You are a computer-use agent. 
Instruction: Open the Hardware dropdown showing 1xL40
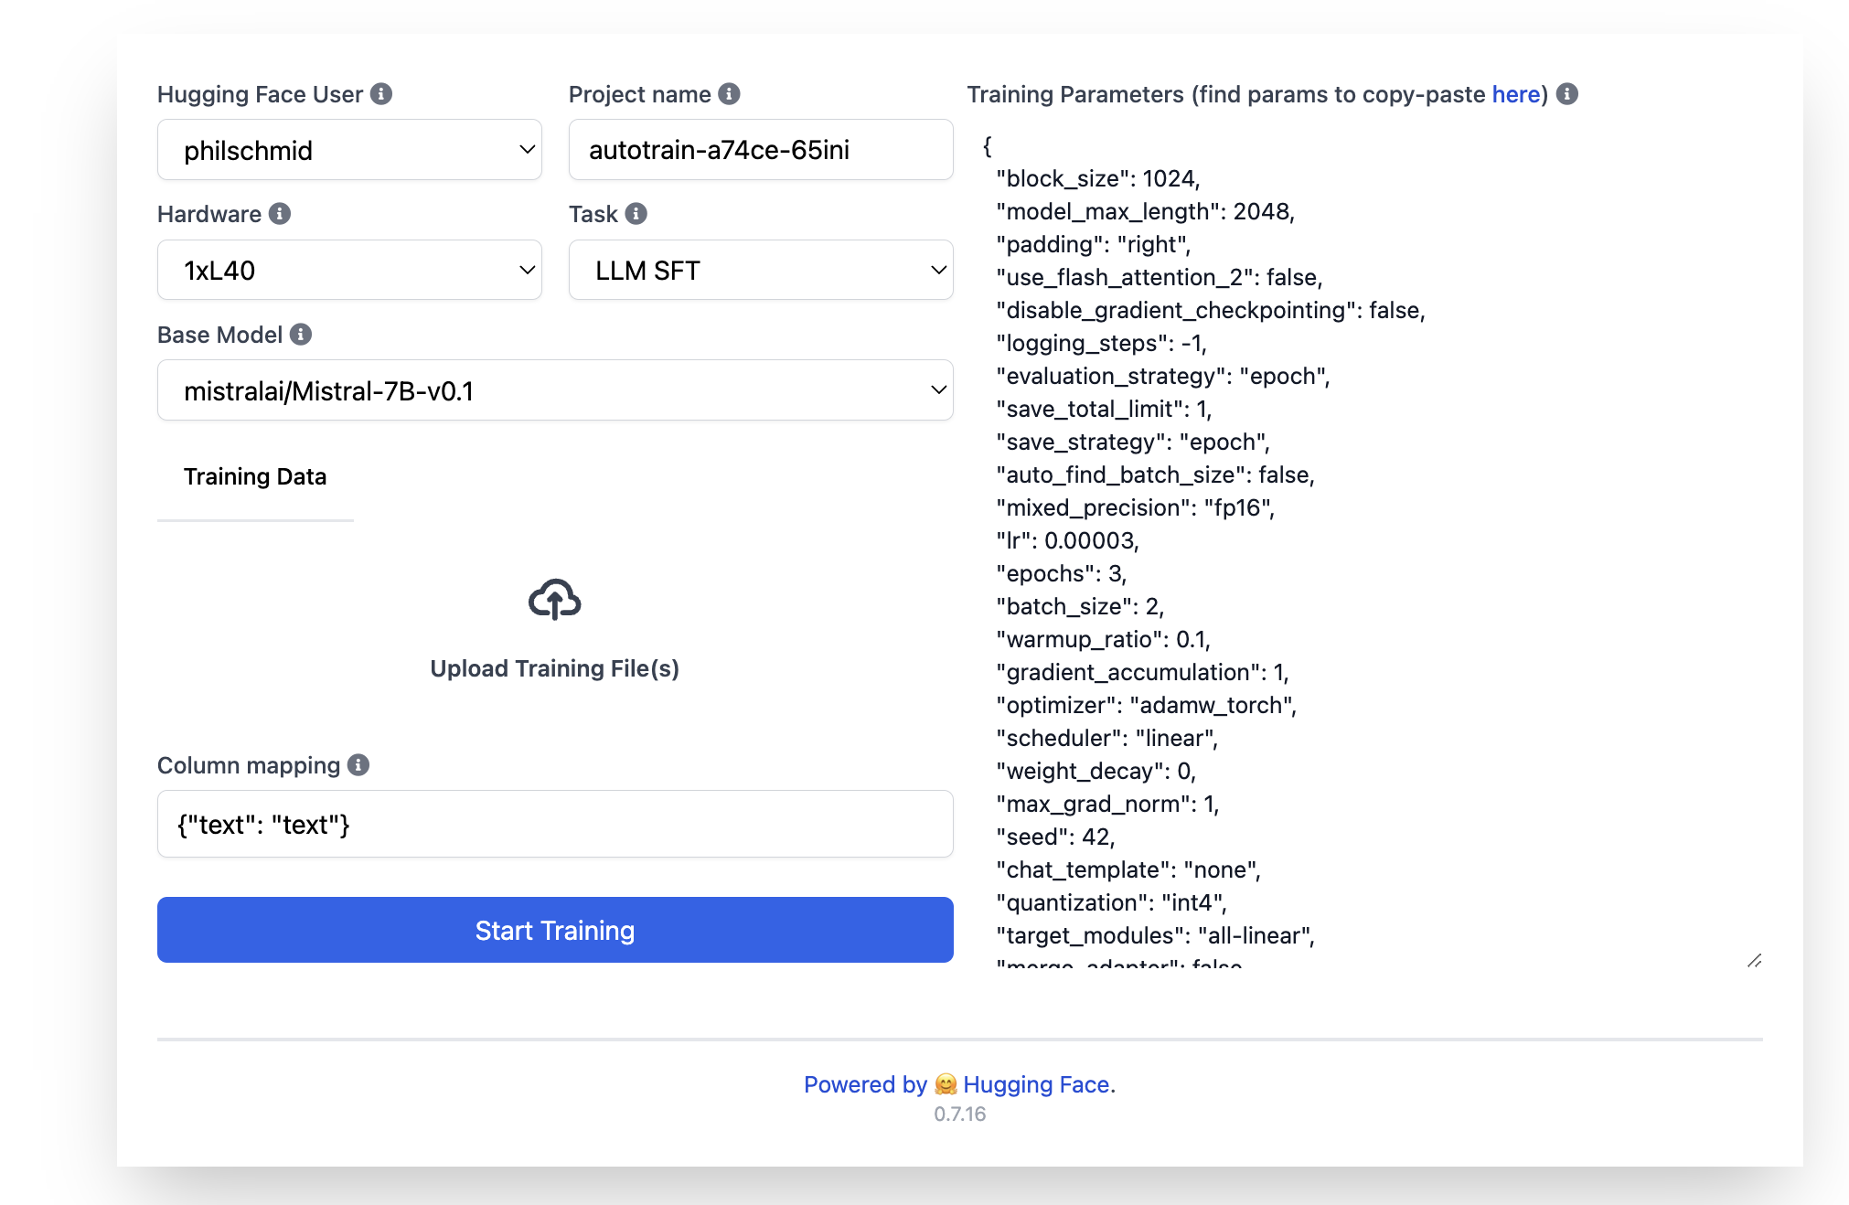tap(349, 270)
